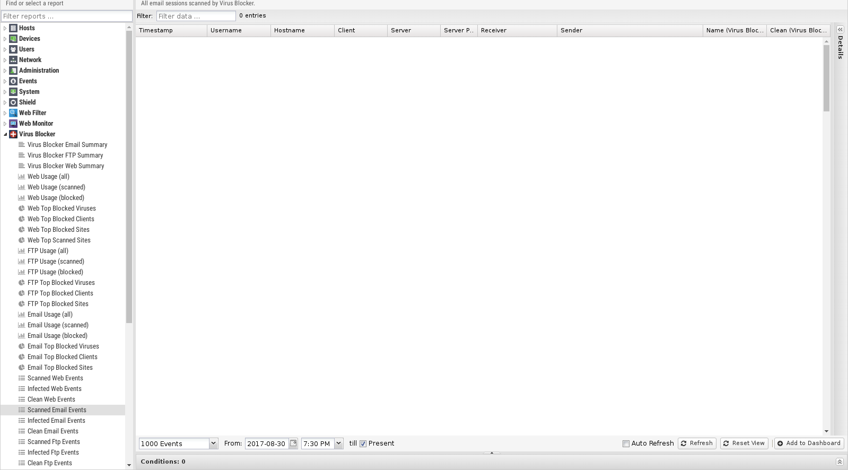Screen dimensions: 848x470
Task: Expand the Shield tree node
Action: (x=5, y=102)
